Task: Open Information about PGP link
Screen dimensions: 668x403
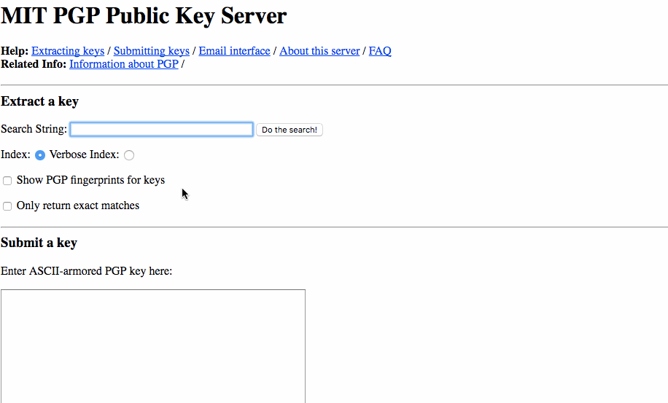Action: [124, 64]
